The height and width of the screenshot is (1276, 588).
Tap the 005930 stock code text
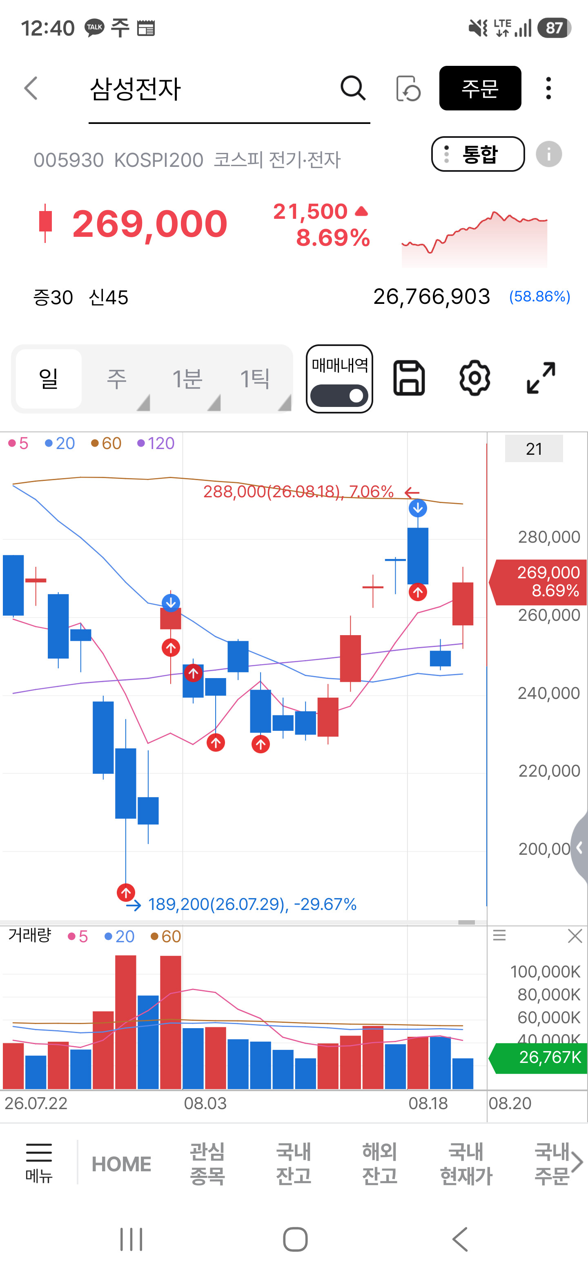click(x=68, y=160)
